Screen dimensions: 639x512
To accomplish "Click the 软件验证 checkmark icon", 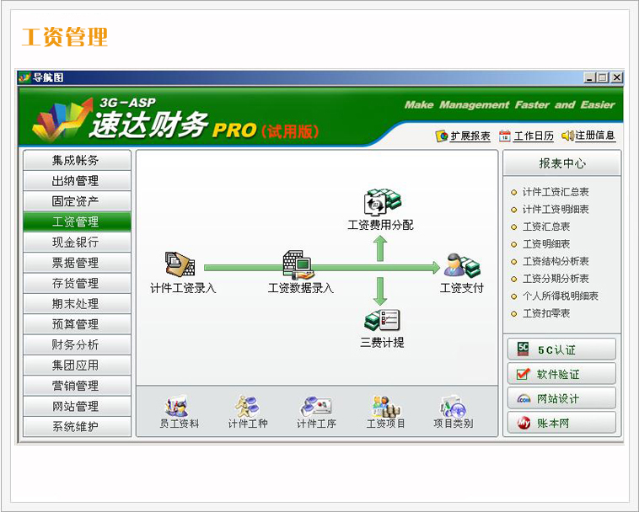I will [x=523, y=374].
